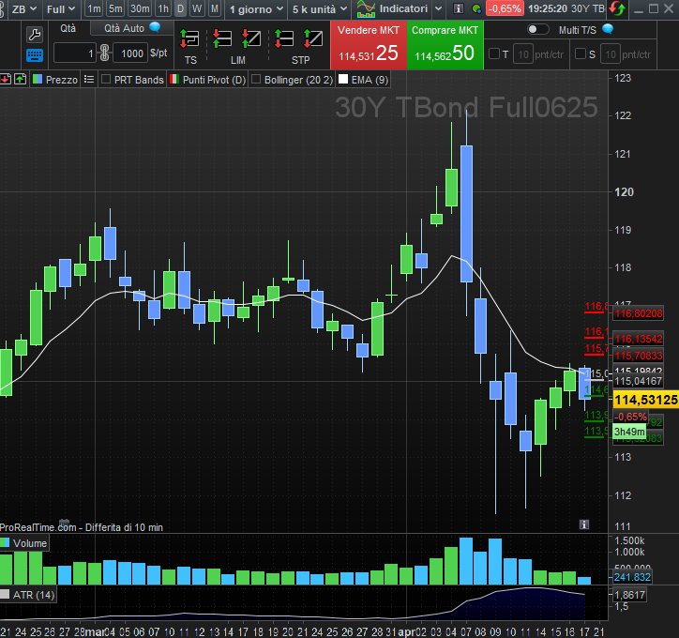Enable the PRT Bands checkbox
The image size is (679, 638).
point(106,80)
